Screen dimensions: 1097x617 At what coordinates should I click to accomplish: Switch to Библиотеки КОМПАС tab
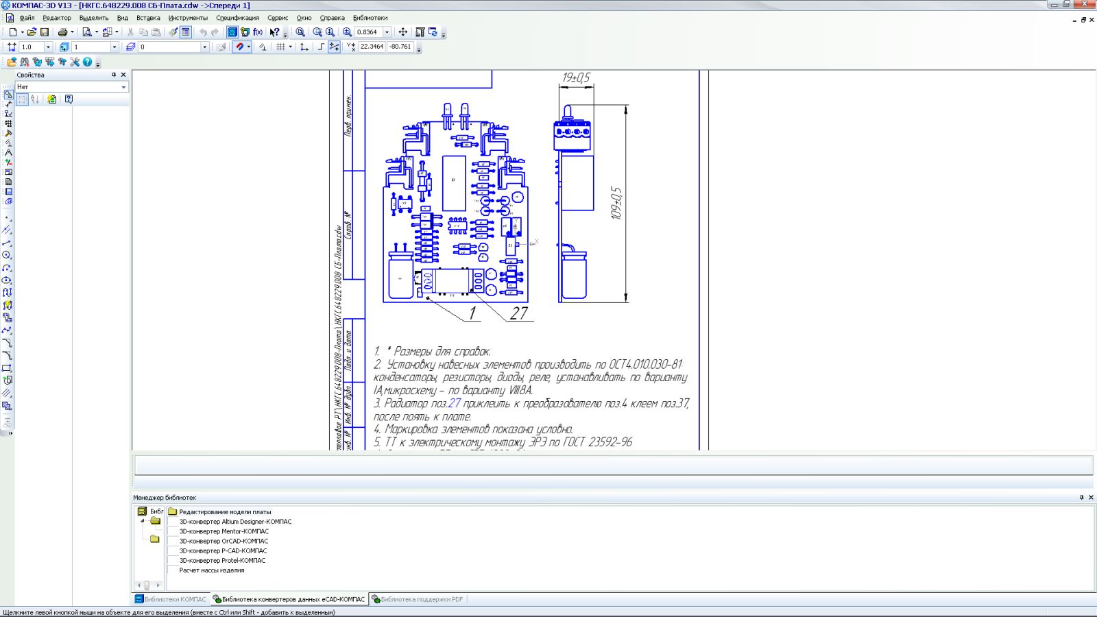coord(171,599)
